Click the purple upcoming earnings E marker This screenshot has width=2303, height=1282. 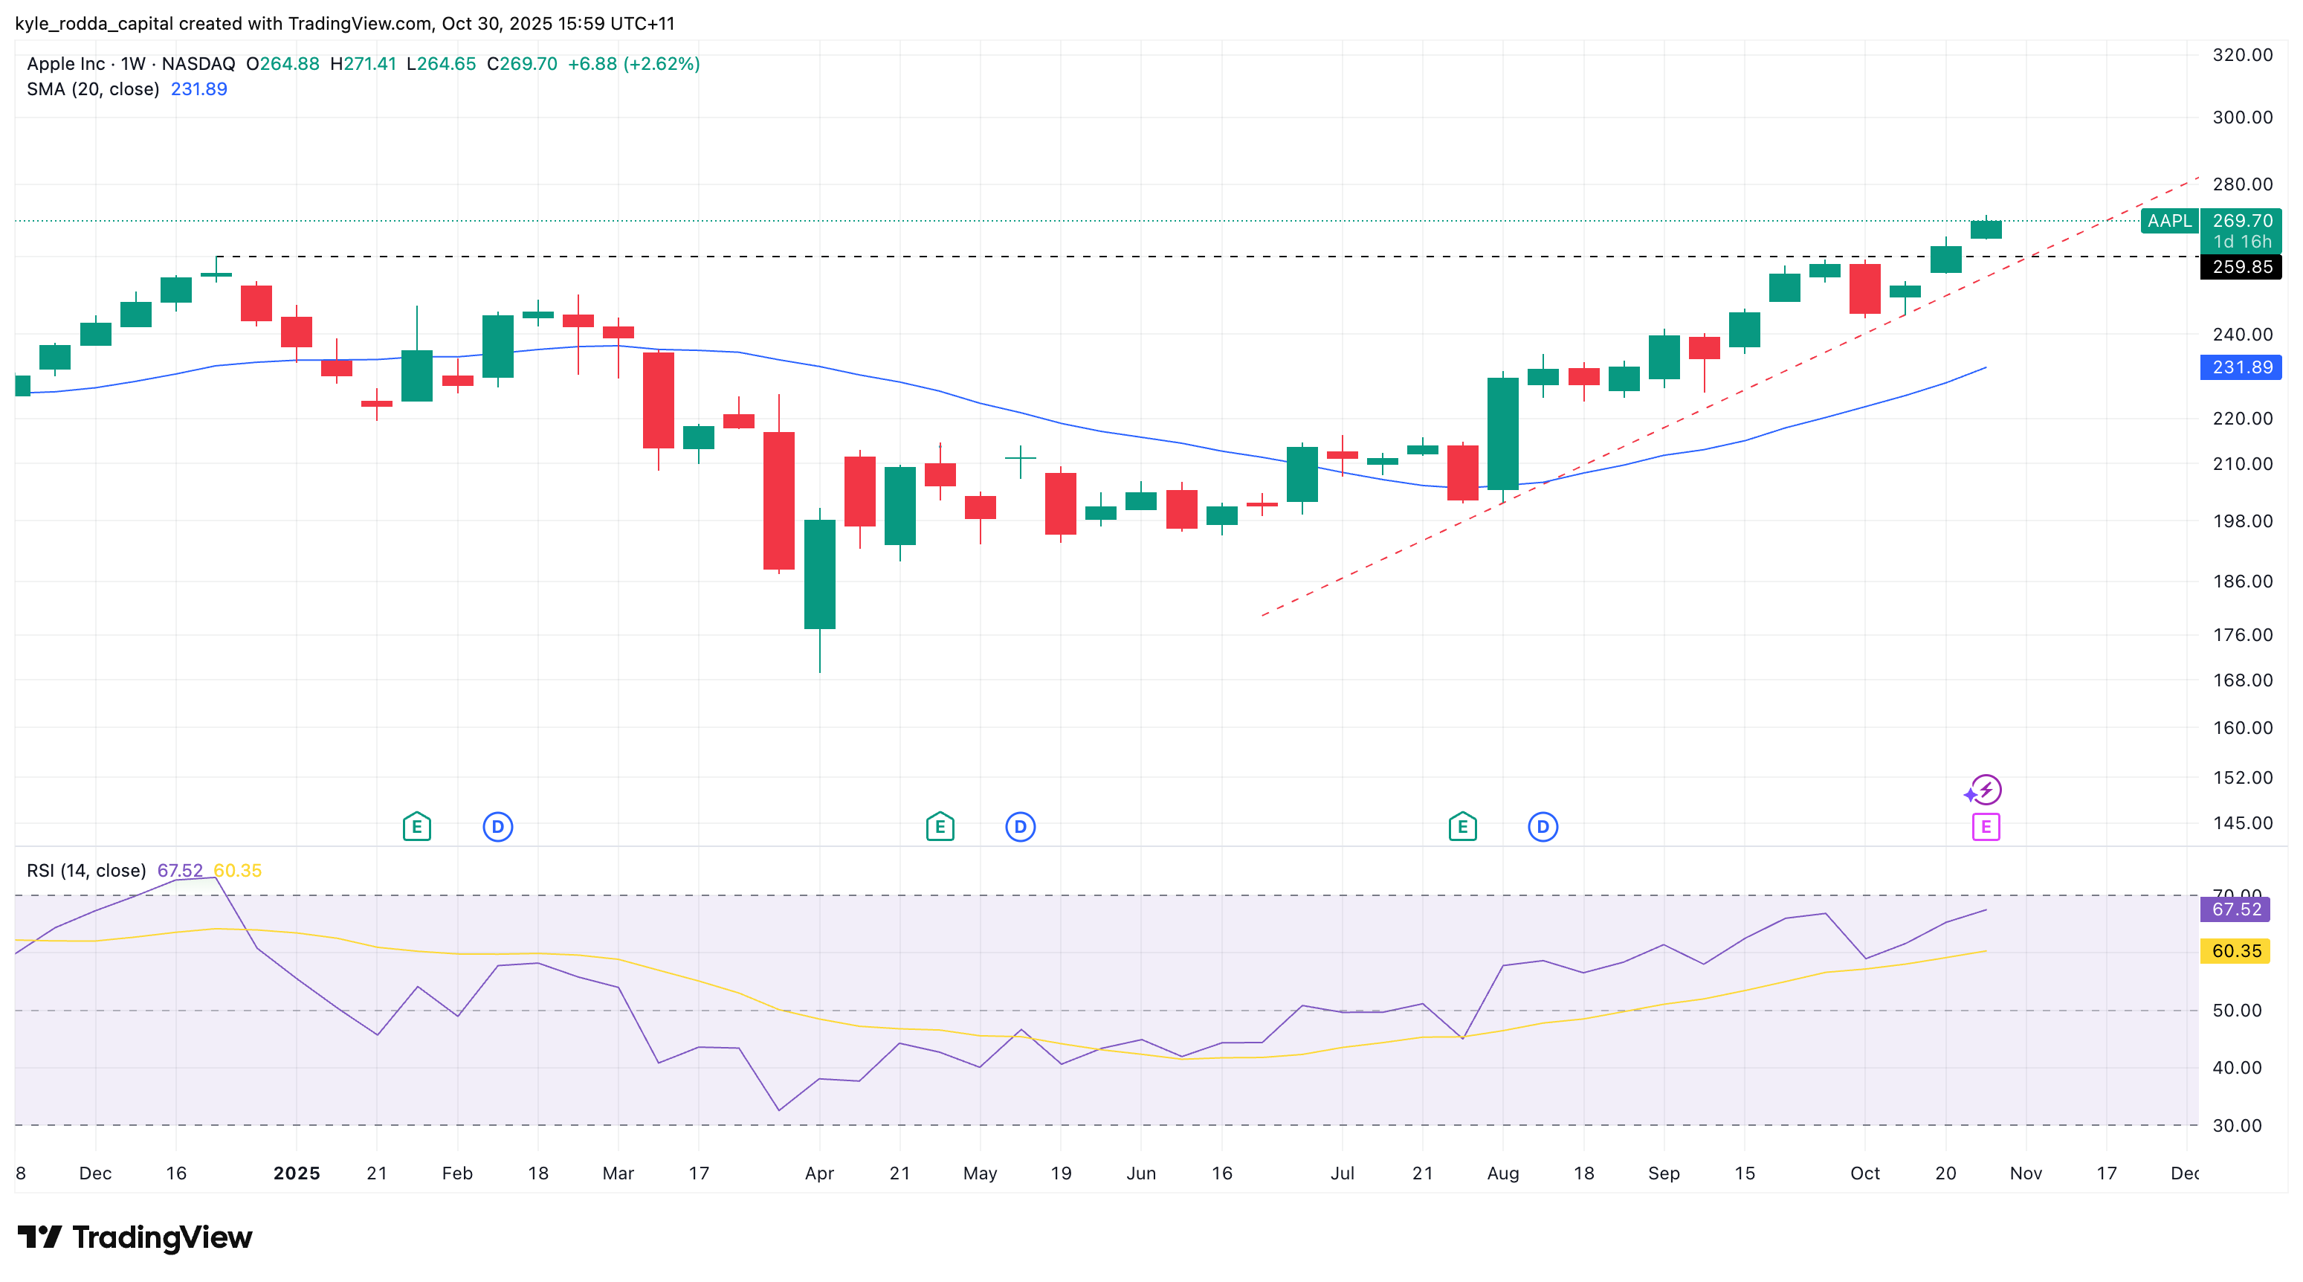(x=1986, y=827)
